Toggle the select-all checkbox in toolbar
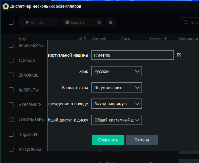 (x=11, y=22)
